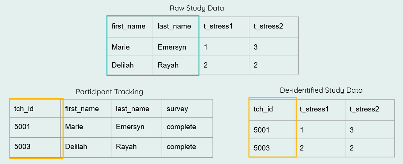
Task: Click the 'Participant Tracking' title
Action: click(109, 92)
